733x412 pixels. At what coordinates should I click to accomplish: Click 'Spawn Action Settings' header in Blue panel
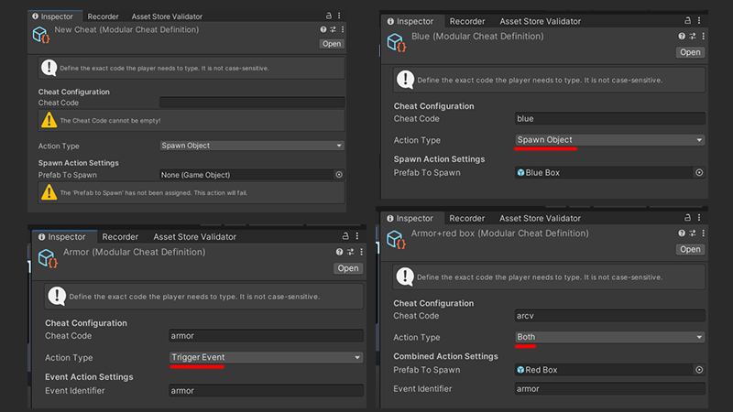click(x=439, y=158)
